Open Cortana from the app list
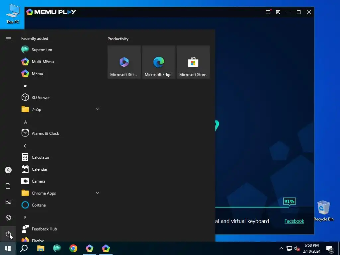340x255 pixels. 60,205
